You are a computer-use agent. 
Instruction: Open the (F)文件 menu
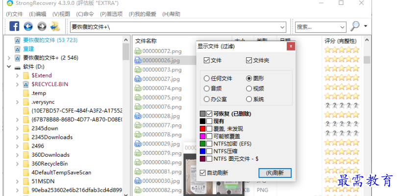(14, 14)
